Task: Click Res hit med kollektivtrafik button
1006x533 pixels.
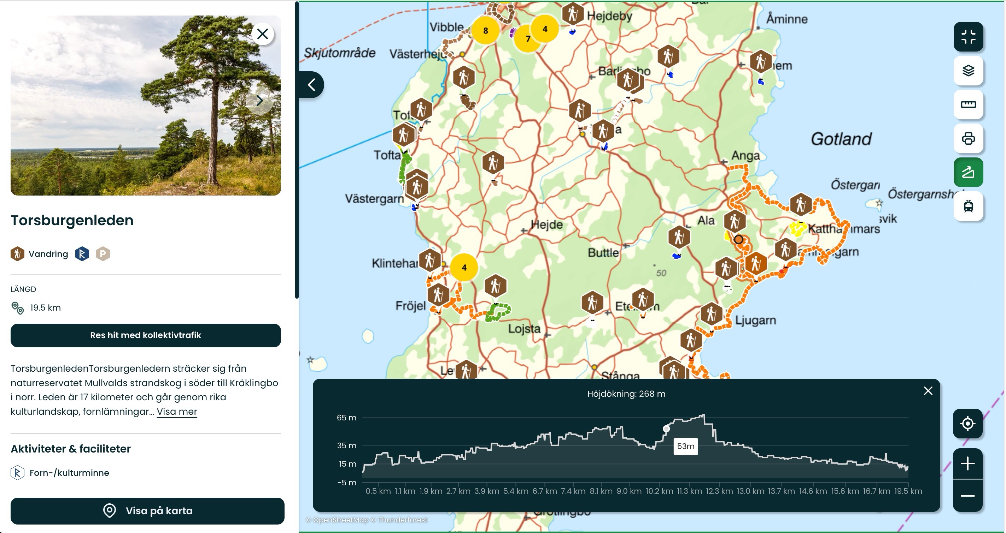Action: [145, 335]
